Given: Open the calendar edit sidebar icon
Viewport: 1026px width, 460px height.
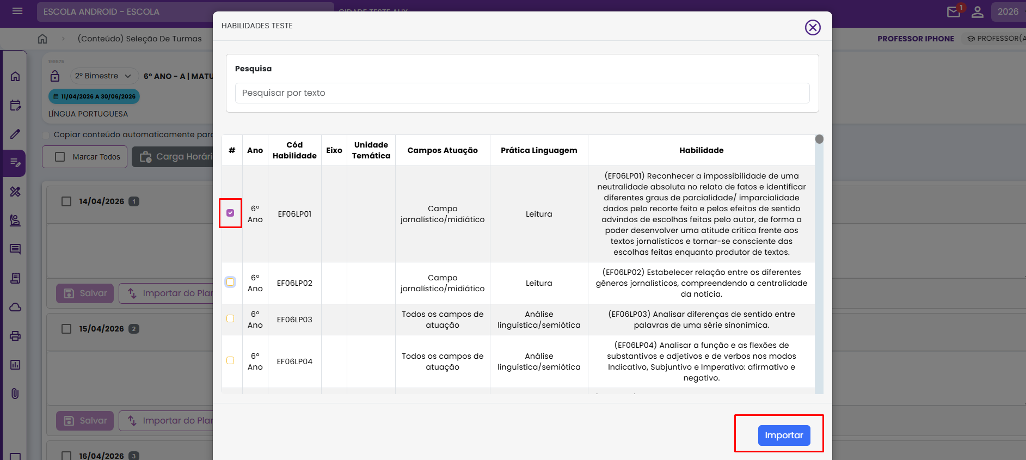Looking at the screenshot, I should tap(15, 105).
